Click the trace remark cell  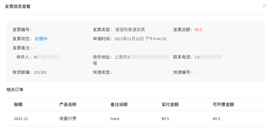(115, 119)
